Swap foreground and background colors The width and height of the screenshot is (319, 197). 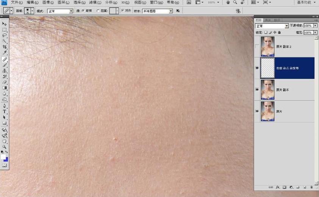[6, 152]
